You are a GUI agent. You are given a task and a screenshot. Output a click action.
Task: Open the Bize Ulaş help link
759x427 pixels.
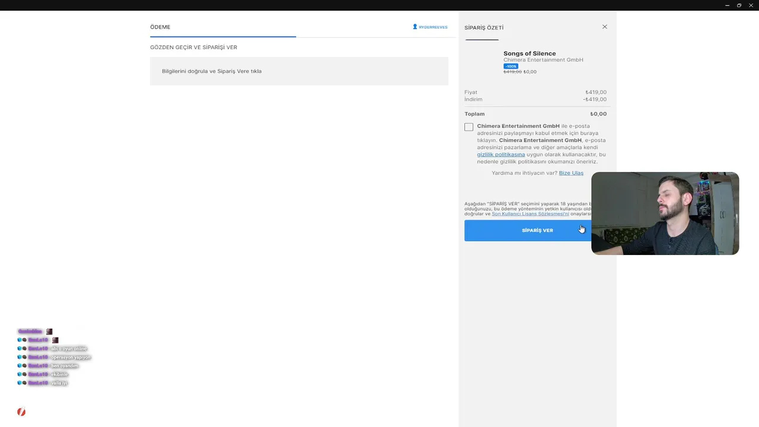tap(571, 173)
